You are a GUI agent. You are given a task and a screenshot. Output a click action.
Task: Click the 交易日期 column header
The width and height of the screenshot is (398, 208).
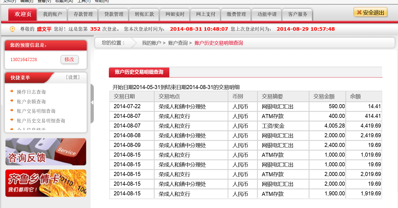[132, 96]
